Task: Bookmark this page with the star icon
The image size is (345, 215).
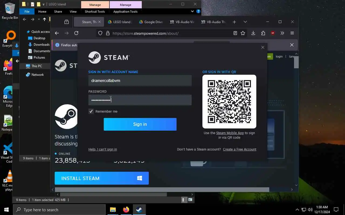Action: tap(243, 33)
